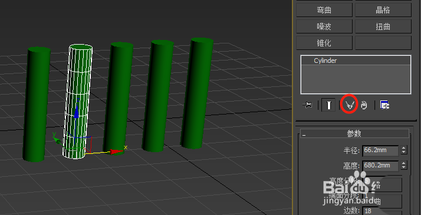
Task: Apply the 扭曲 (Twist) modifier button
Action: pyautogui.click(x=383, y=26)
